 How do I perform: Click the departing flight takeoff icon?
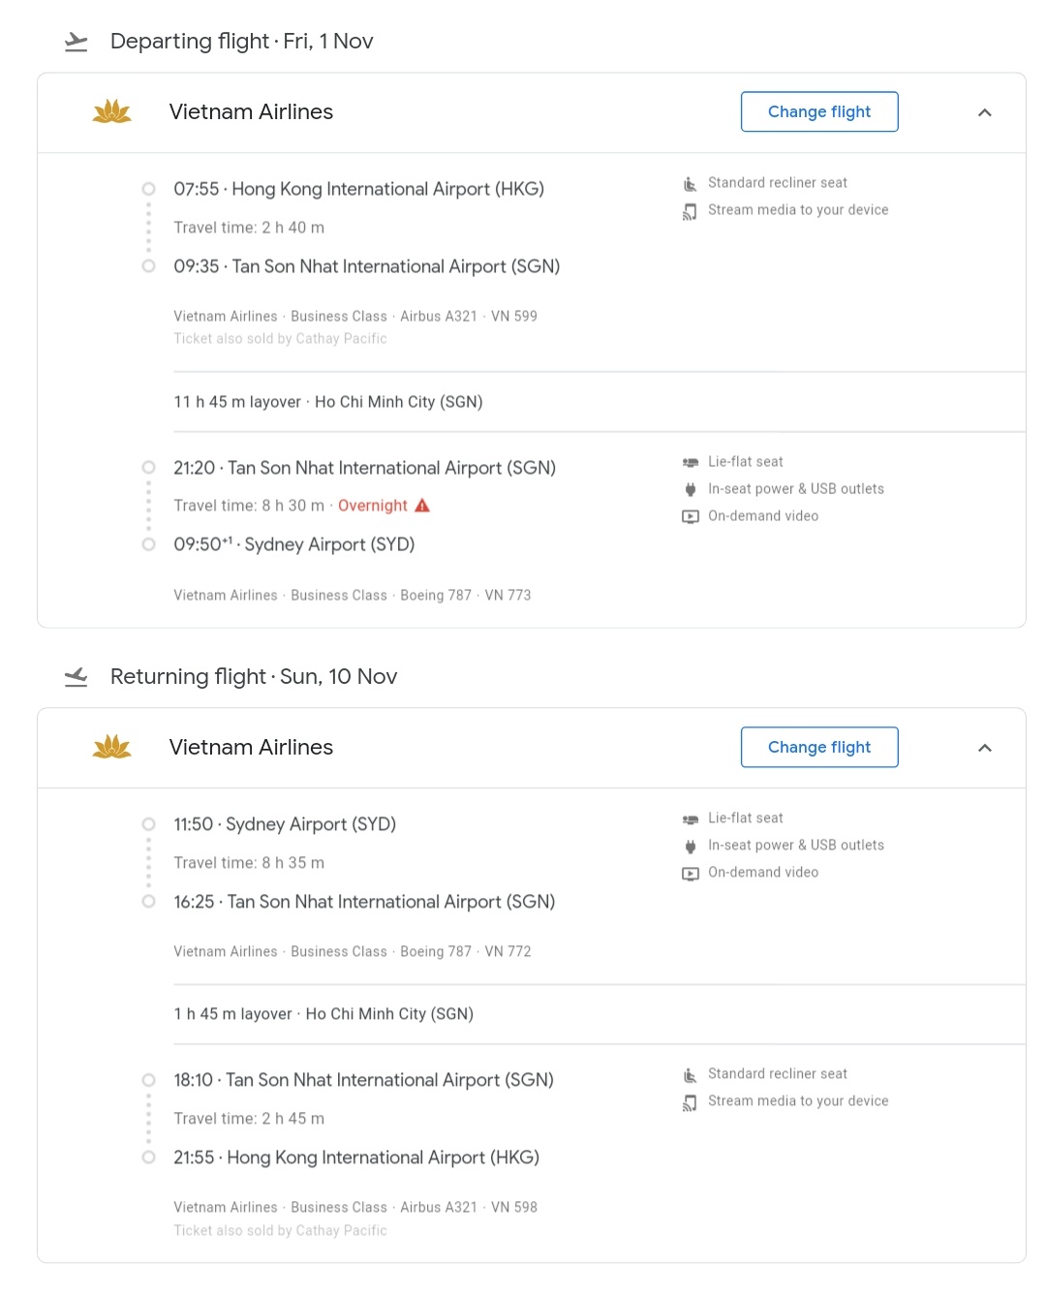76,42
